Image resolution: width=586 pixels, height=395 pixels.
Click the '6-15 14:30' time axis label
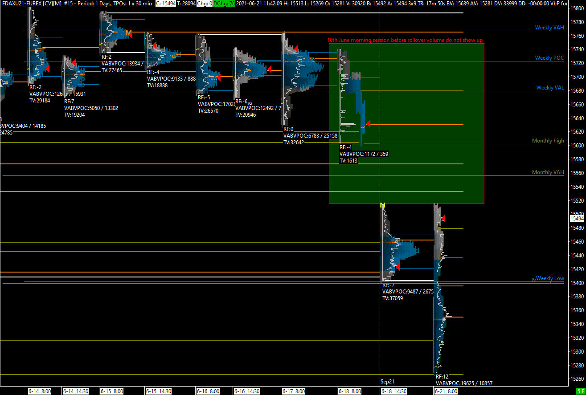(158, 391)
